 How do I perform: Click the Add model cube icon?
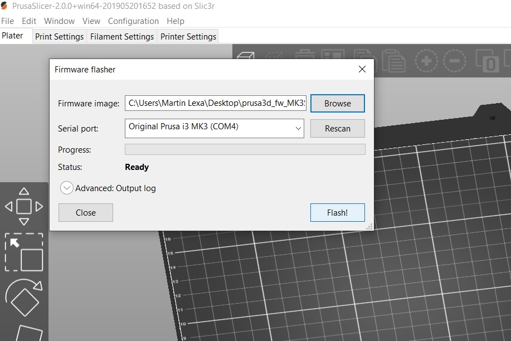(246, 56)
